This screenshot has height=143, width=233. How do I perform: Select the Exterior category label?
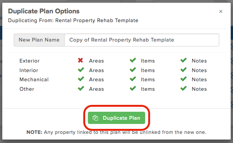coord(29,61)
